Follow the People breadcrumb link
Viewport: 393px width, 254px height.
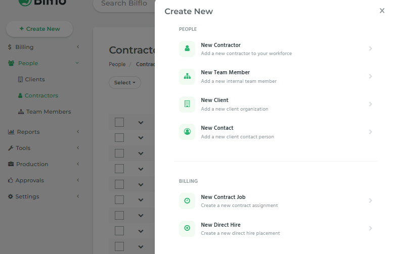[117, 64]
